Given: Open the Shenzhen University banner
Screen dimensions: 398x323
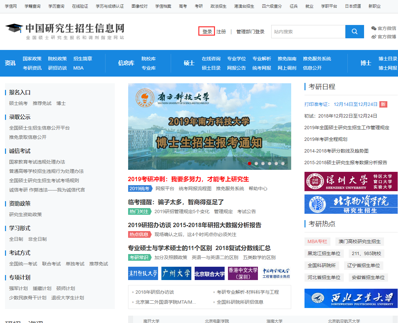Looking at the screenshot, I should click(x=351, y=181).
